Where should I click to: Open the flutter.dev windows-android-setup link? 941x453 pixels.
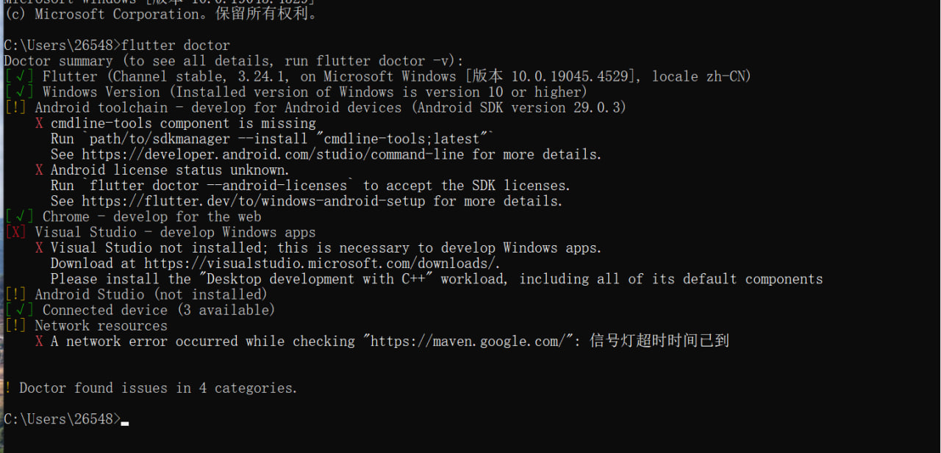click(x=254, y=201)
